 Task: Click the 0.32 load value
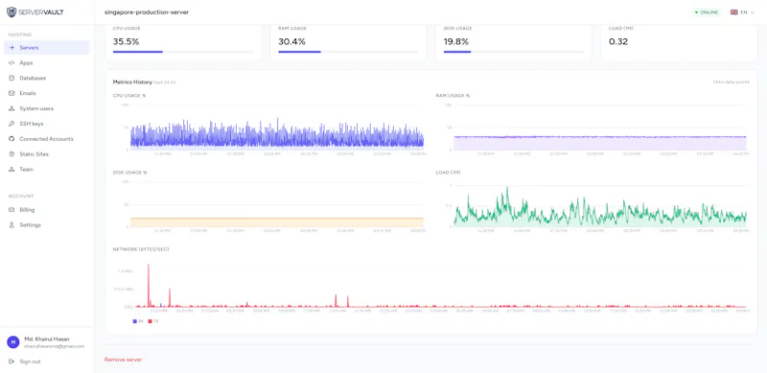click(x=618, y=41)
